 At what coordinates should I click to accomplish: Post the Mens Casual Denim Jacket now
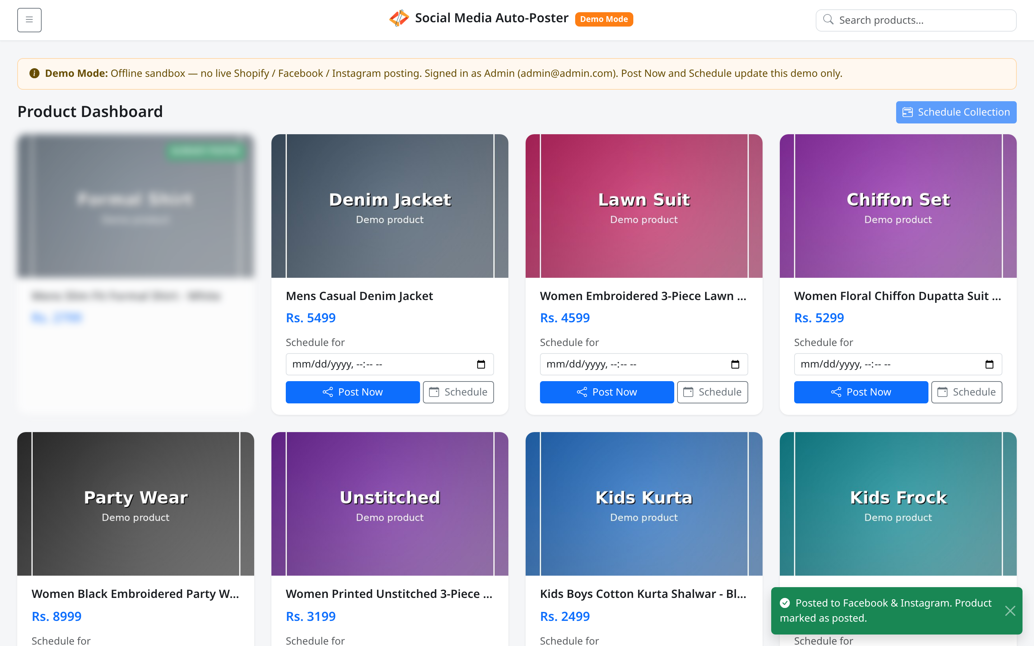[353, 392]
